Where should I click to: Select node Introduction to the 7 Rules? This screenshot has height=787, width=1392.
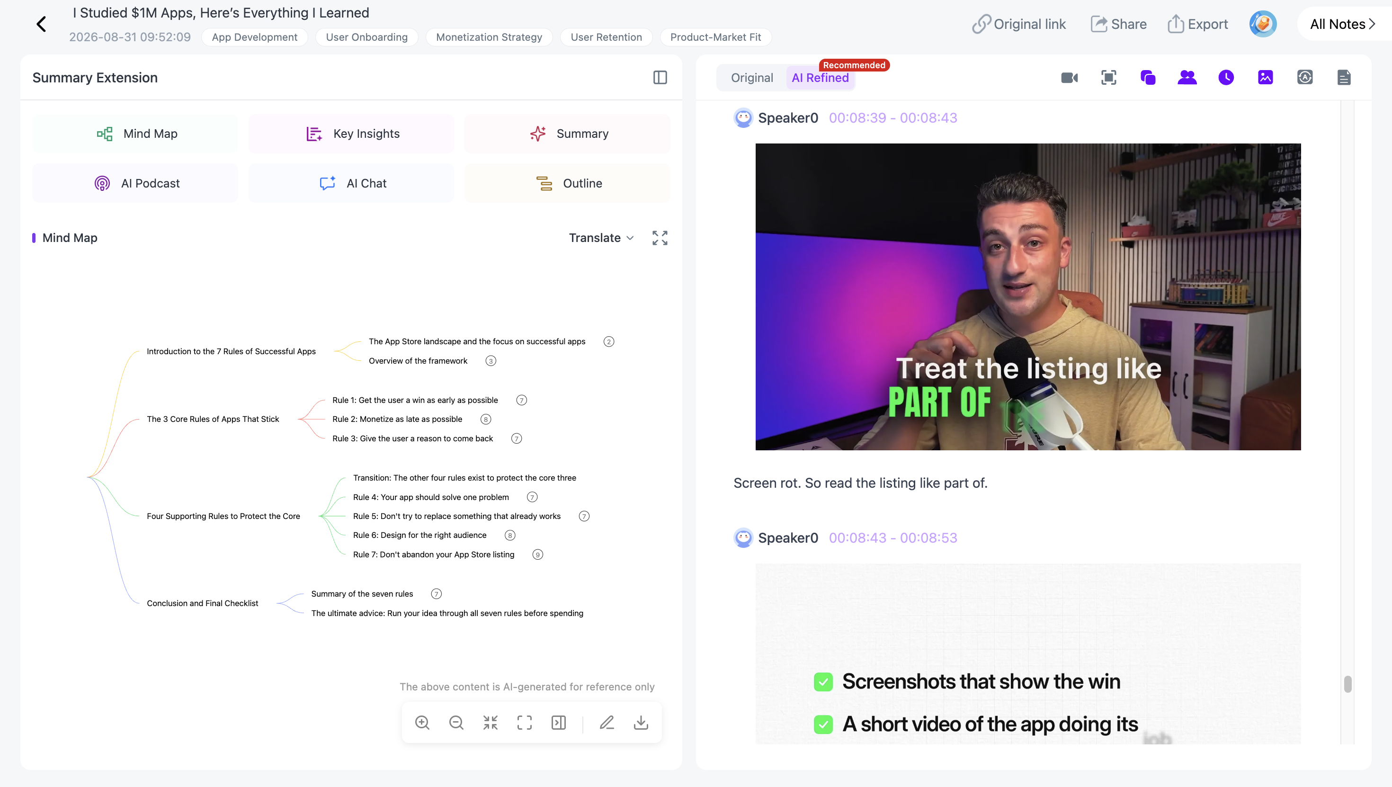(231, 351)
